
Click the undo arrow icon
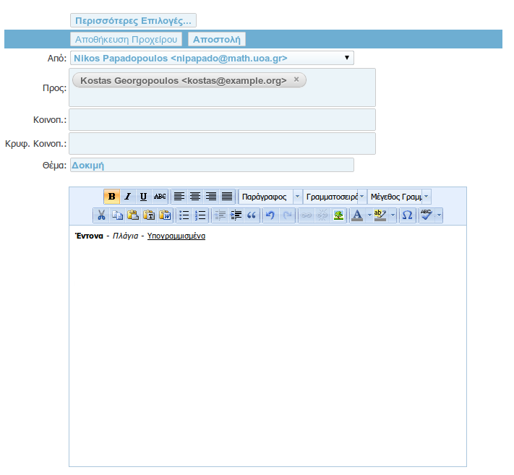click(x=270, y=215)
